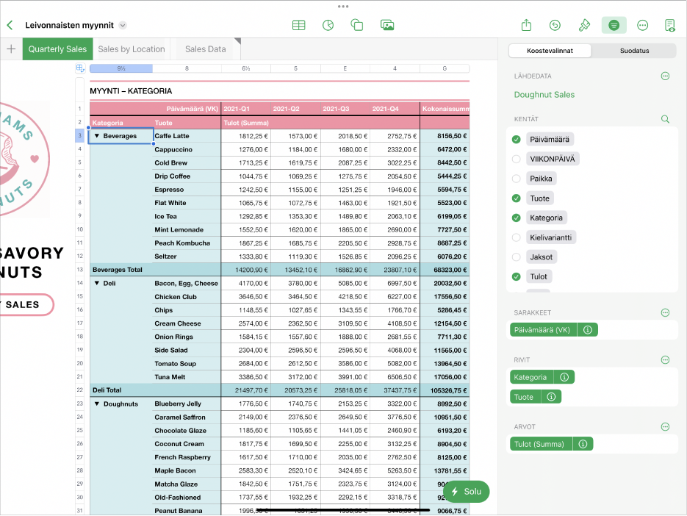Open the Arvot options menu

(665, 426)
